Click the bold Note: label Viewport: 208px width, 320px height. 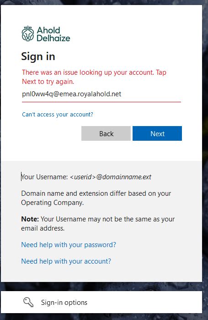coord(30,219)
